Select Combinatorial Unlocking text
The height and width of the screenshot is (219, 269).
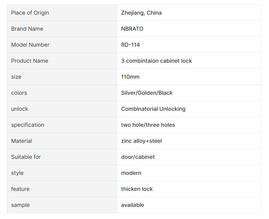(x=153, y=109)
